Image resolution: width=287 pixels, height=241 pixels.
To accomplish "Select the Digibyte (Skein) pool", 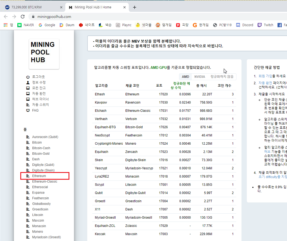I will [x=44, y=170].
